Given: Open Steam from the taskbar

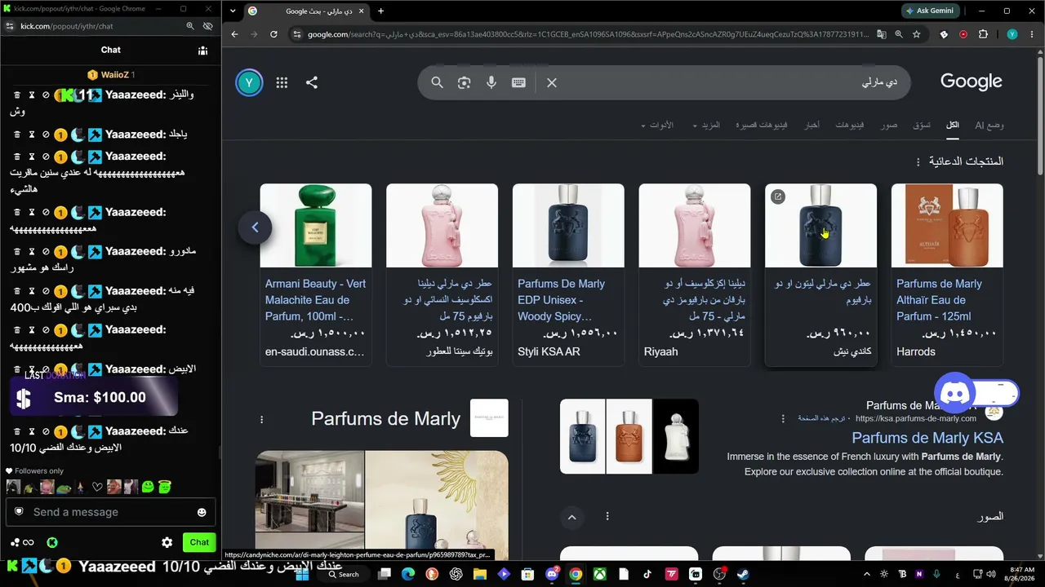Looking at the screenshot, I should [743, 574].
